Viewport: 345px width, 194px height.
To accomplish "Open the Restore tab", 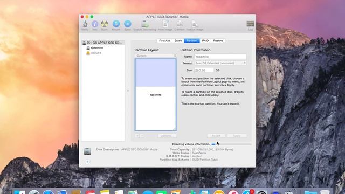I will coord(218,41).
